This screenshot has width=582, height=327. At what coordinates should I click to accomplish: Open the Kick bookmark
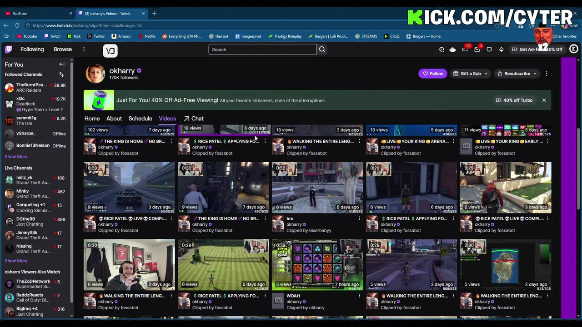pos(74,36)
